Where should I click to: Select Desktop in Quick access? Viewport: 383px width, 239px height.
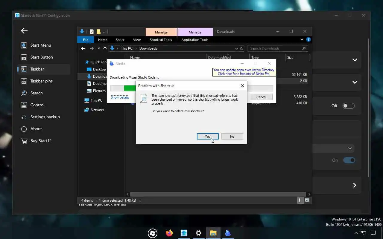tap(99, 69)
